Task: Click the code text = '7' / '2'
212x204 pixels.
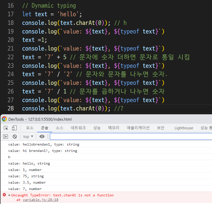Action: [47, 74]
